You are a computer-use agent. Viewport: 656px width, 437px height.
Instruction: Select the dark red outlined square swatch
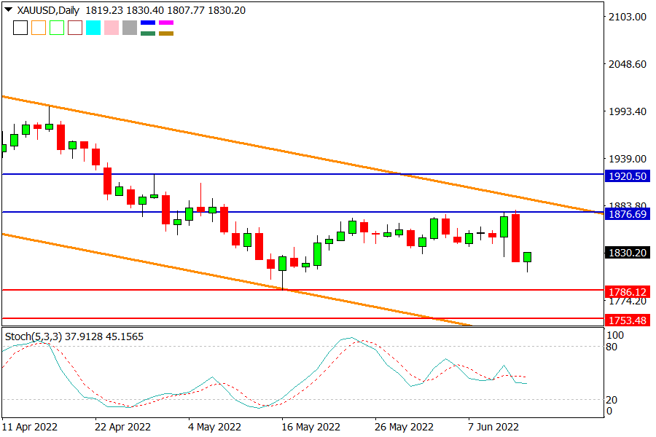click(75, 28)
